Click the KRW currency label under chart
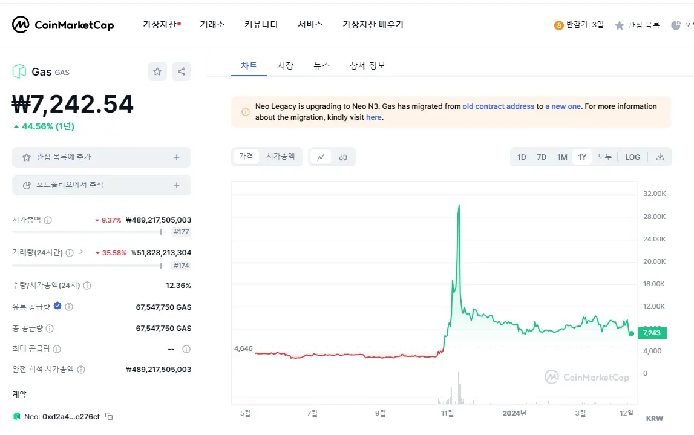 coord(655,419)
